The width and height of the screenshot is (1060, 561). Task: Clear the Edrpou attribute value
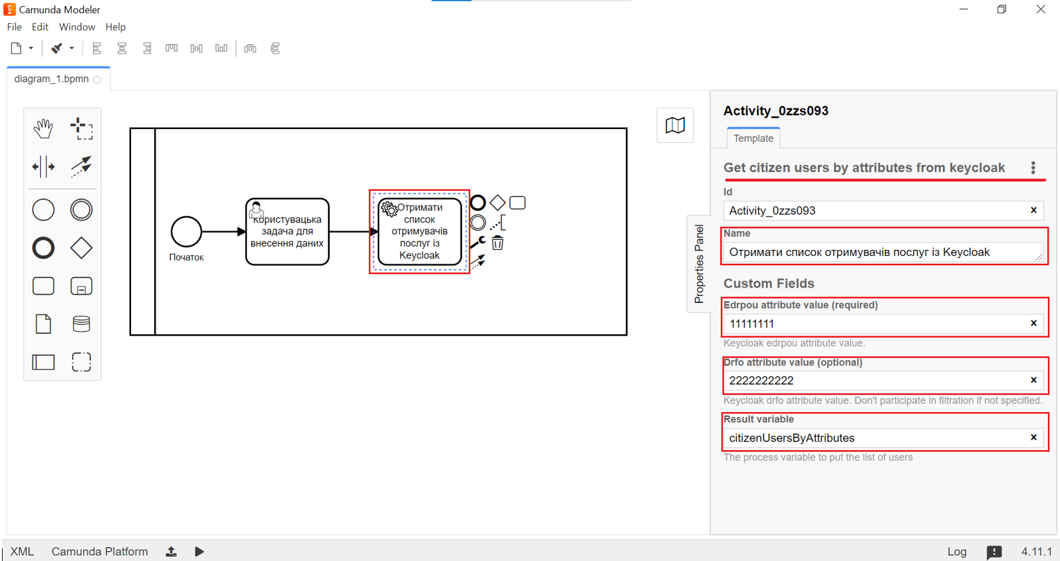click(1033, 323)
